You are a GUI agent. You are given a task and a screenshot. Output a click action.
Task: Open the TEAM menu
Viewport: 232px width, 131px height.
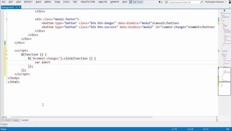pos(57,2)
